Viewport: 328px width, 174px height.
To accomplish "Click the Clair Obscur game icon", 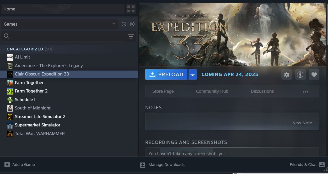I will pyautogui.click(x=10, y=74).
